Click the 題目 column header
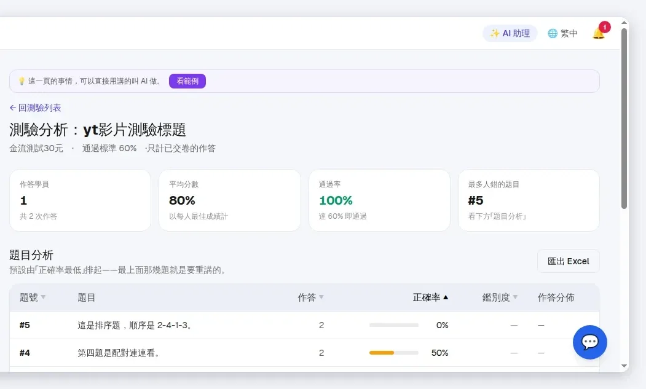 point(87,297)
